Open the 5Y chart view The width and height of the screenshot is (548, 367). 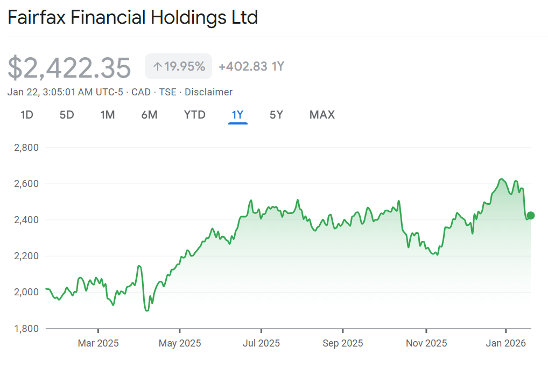coord(276,115)
